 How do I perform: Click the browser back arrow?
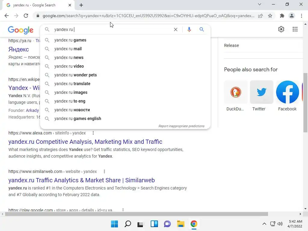point(7,16)
